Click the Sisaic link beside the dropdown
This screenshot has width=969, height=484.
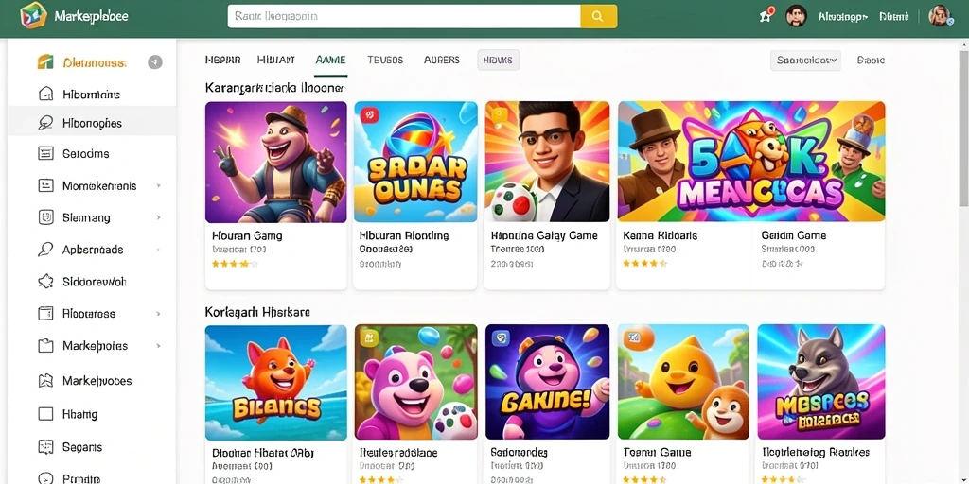(871, 60)
